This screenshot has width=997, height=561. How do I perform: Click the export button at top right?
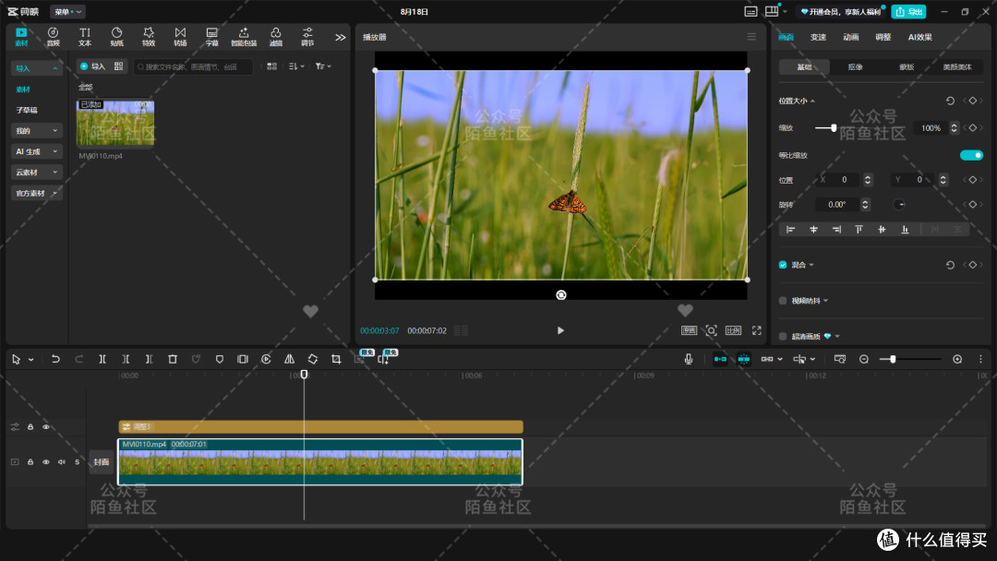[908, 11]
